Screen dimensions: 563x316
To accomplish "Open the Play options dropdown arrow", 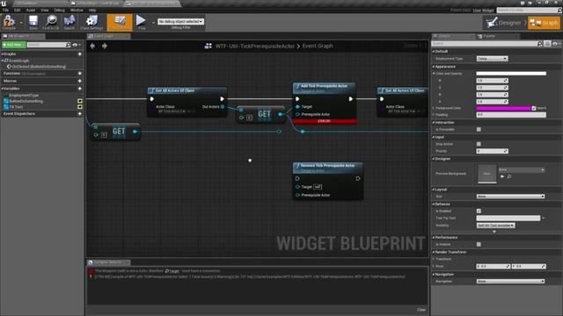I will (x=153, y=23).
